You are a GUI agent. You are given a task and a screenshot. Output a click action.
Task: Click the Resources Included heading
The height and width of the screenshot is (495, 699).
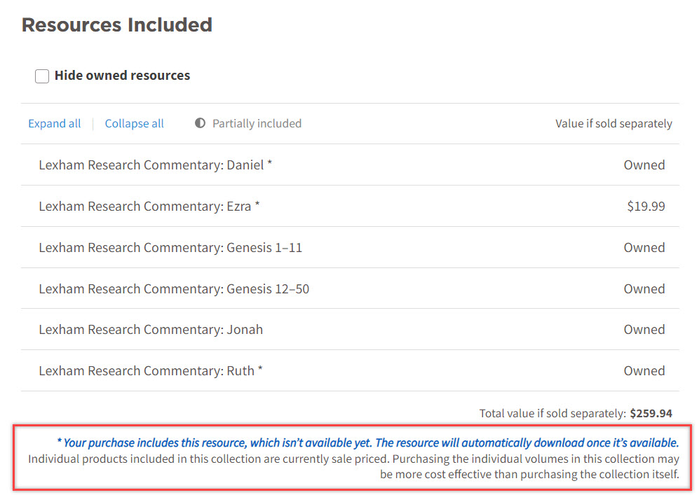pyautogui.click(x=117, y=25)
